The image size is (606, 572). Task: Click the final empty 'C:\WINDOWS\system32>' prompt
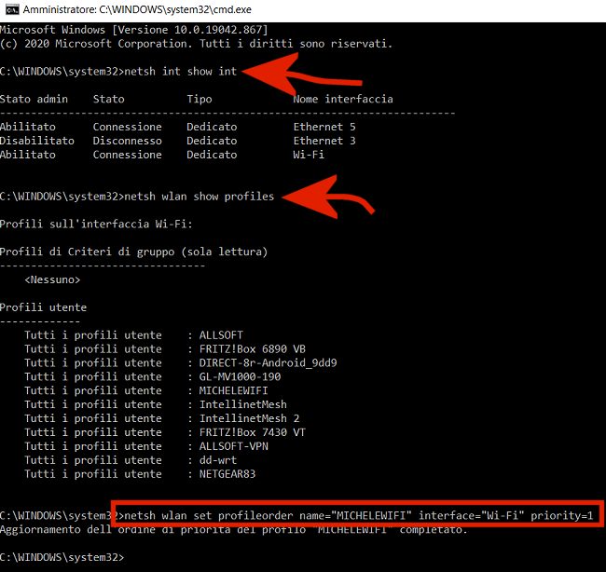pyautogui.click(x=62, y=557)
